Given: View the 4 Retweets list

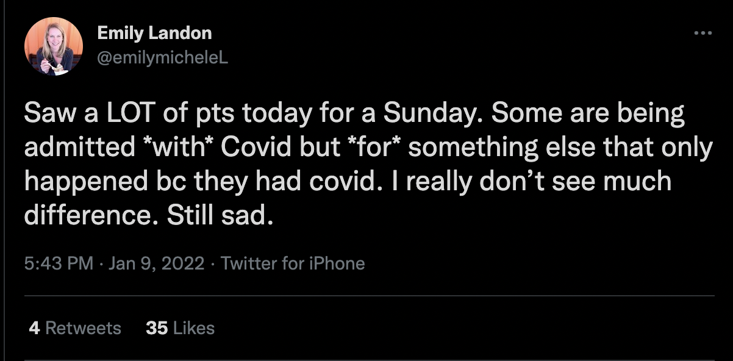Looking at the screenshot, I should (x=75, y=328).
